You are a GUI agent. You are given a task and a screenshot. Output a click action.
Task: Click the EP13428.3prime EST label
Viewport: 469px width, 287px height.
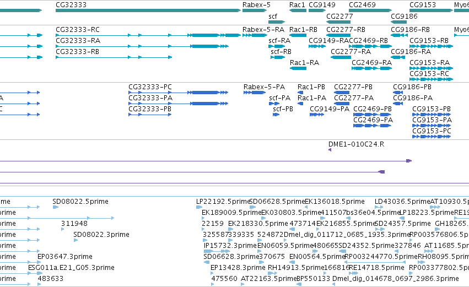[x=238, y=268]
